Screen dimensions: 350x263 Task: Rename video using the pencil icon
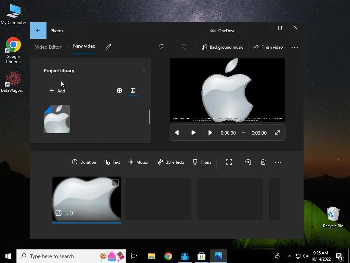108,47
